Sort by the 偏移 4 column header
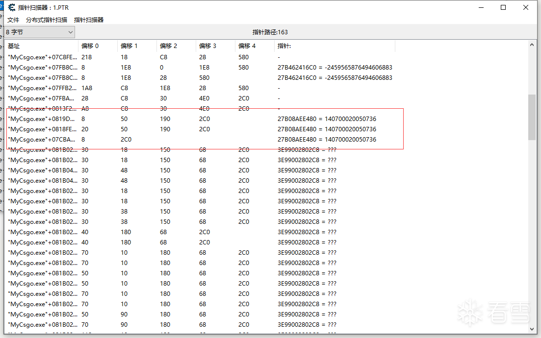The image size is (541, 338). tap(255, 46)
